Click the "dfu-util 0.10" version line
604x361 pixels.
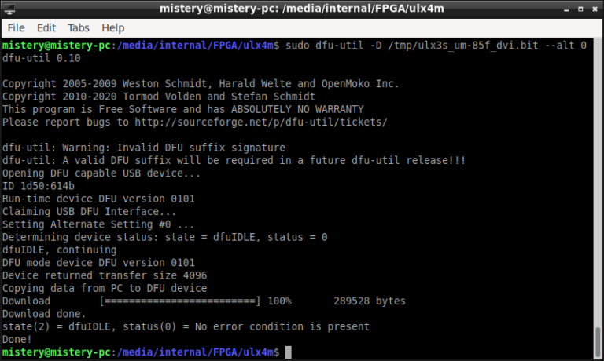click(41, 59)
